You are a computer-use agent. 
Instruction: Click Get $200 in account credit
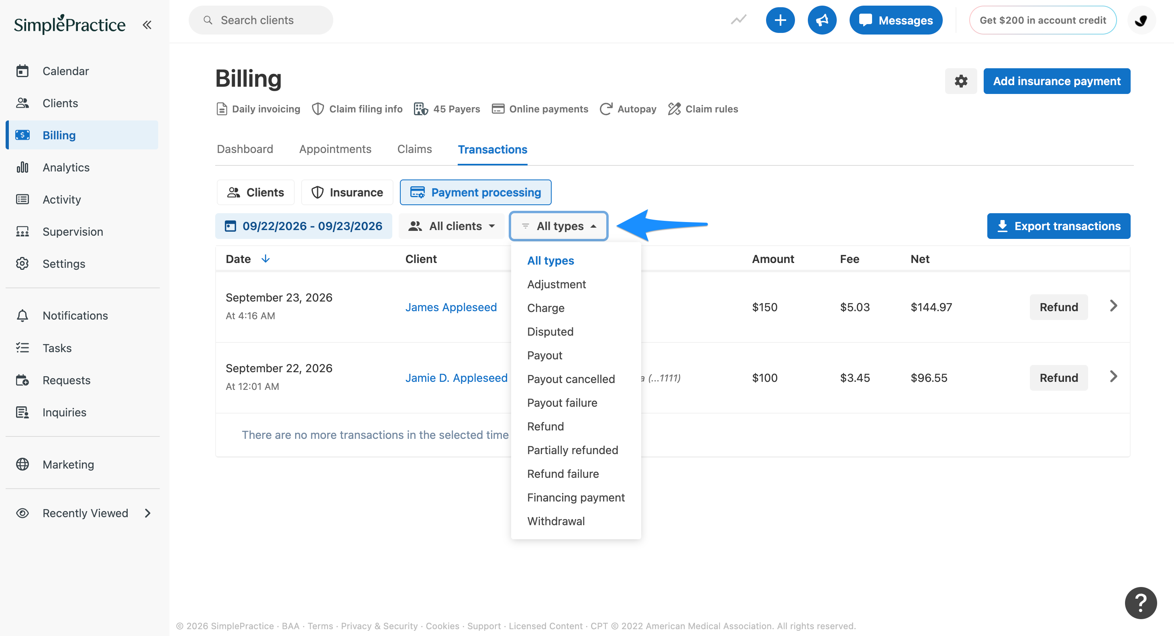1042,20
